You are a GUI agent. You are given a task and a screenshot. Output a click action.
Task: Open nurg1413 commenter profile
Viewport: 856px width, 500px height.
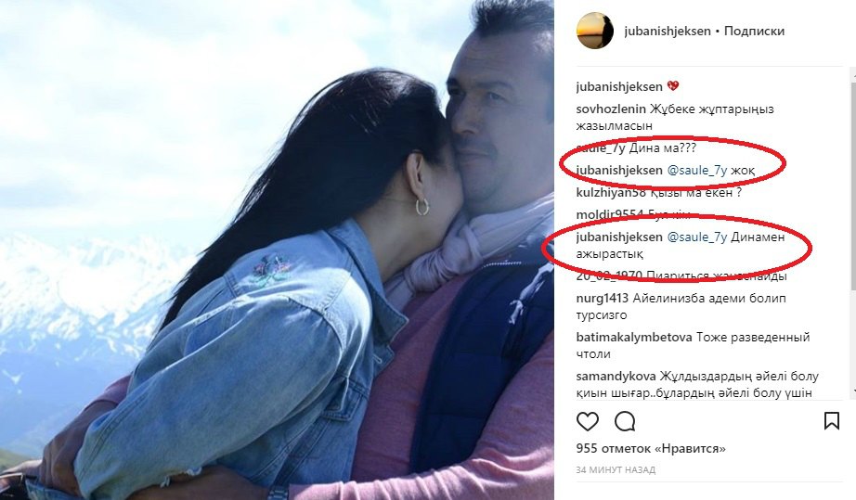click(603, 299)
